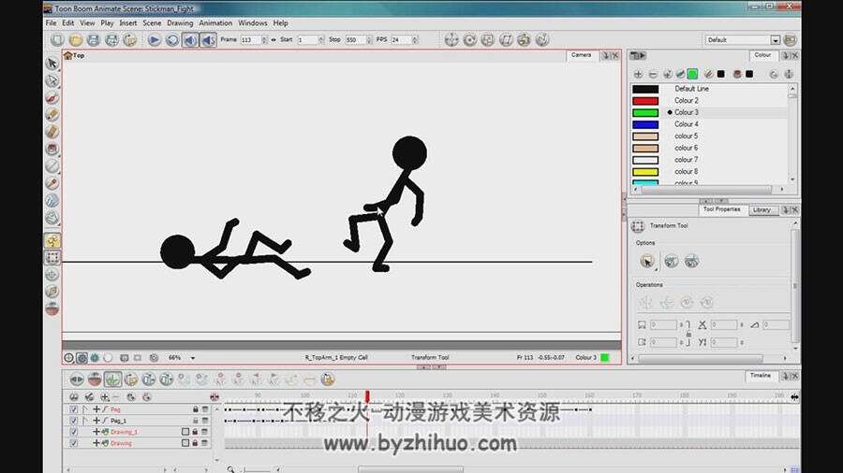This screenshot has height=473, width=843.
Task: Select the blue Colour 4 swatch
Action: (x=645, y=124)
